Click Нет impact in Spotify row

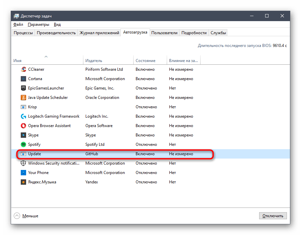[172, 144]
